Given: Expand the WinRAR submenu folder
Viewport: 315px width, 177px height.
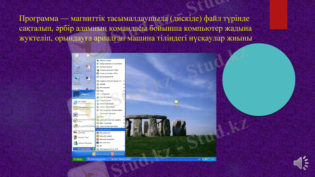Looking at the screenshot, I should [x=110, y=84].
